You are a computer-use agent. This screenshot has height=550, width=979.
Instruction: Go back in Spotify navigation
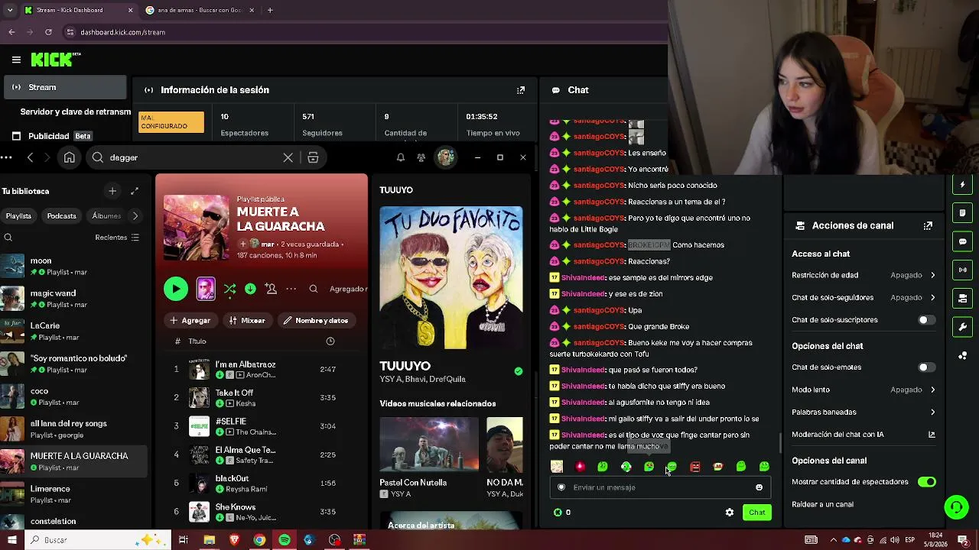[x=30, y=157]
